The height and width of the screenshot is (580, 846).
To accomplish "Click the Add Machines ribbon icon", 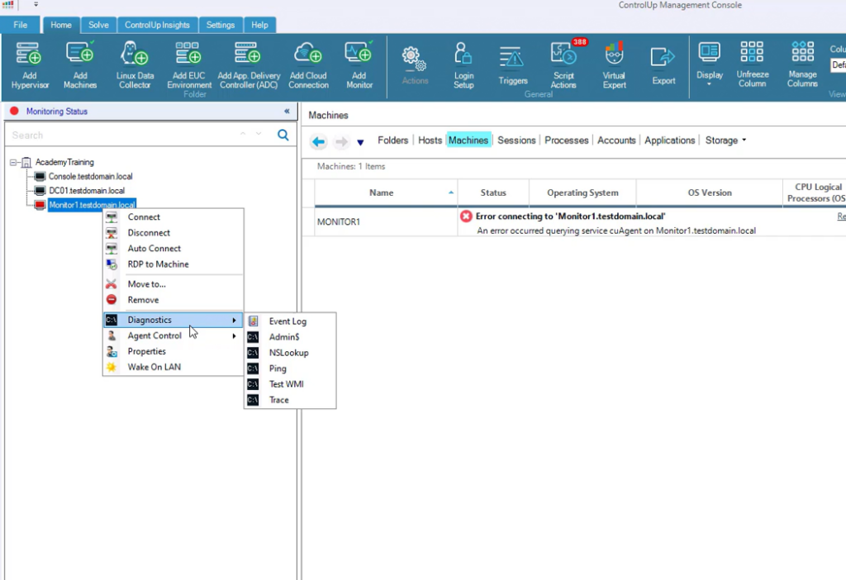I will [80, 54].
